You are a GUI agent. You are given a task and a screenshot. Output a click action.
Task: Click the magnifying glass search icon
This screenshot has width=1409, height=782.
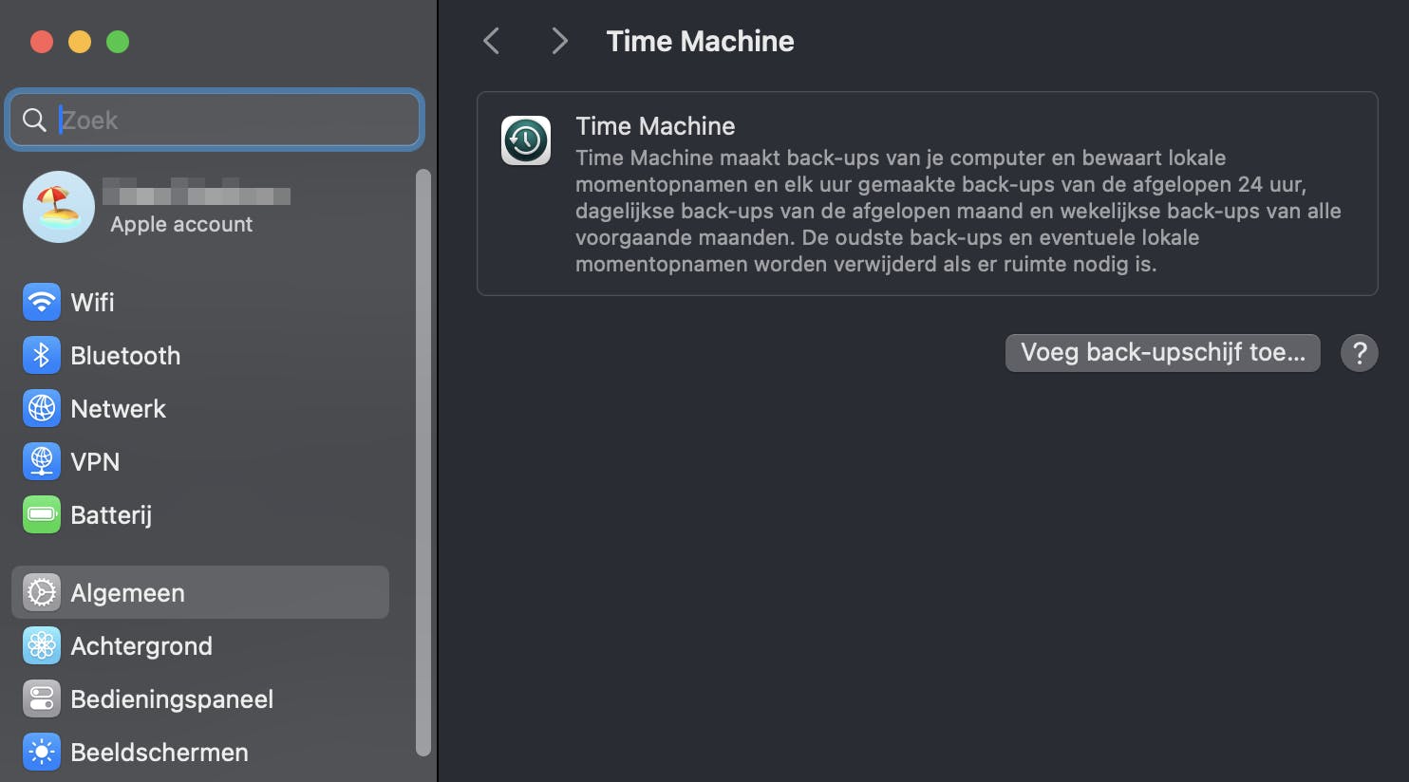34,120
